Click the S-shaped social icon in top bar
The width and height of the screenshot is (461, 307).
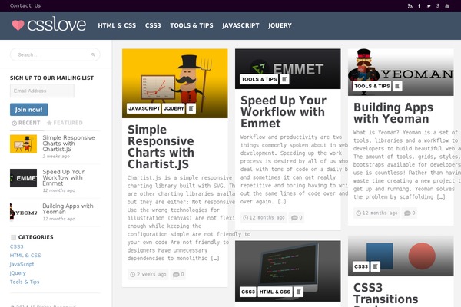click(x=438, y=6)
